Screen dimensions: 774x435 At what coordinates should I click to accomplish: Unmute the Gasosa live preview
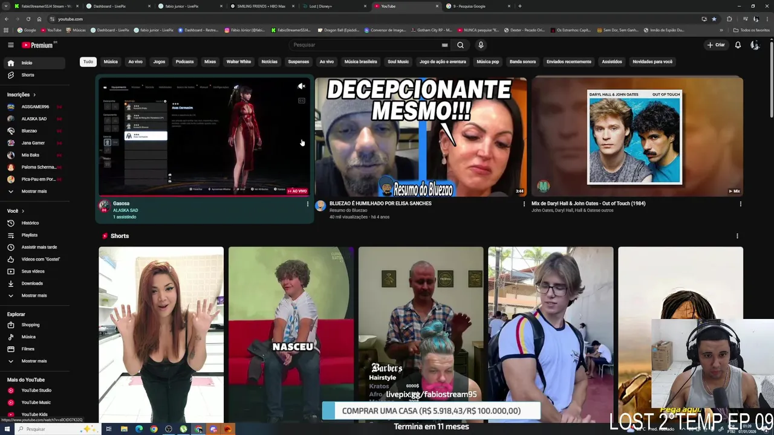pyautogui.click(x=301, y=86)
